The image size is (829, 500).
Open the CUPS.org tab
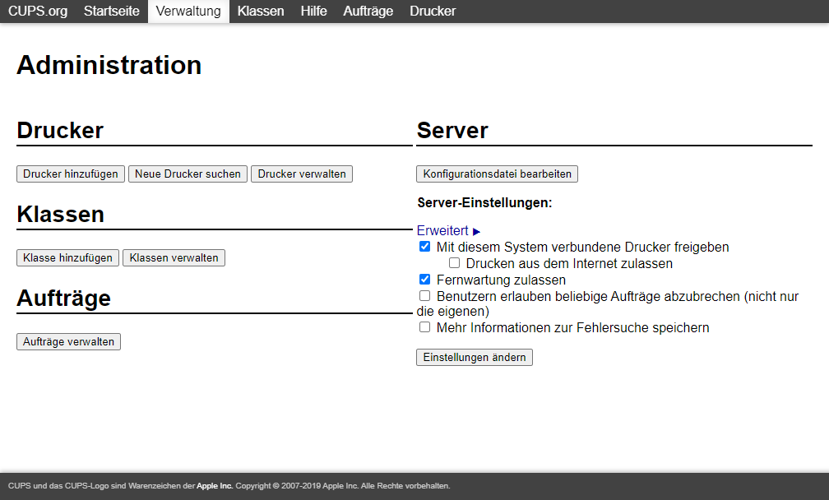coord(38,12)
